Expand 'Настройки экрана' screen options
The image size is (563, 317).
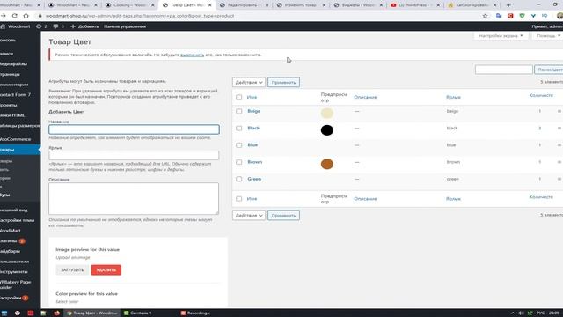(x=501, y=35)
